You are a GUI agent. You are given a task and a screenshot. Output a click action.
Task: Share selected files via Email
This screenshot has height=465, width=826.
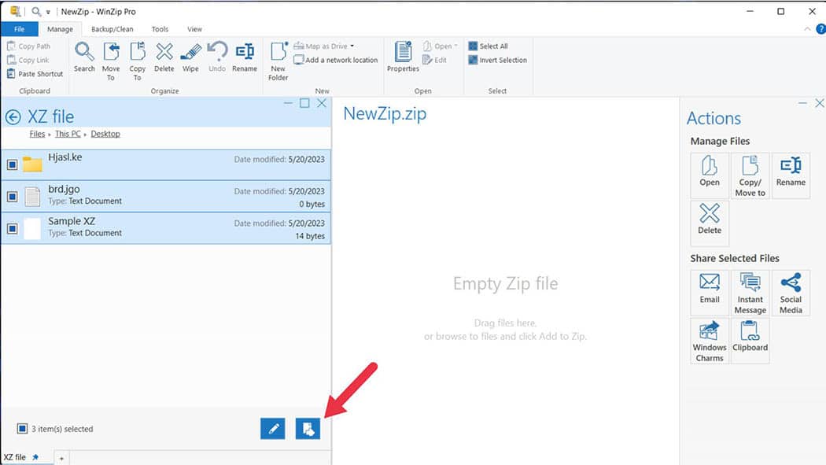[x=710, y=293]
